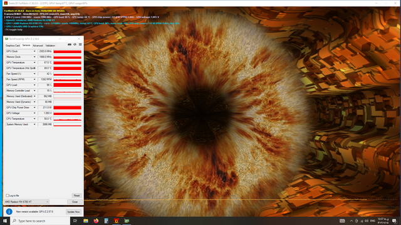Open the GPU-Z hamburger menu icon

click(80, 44)
